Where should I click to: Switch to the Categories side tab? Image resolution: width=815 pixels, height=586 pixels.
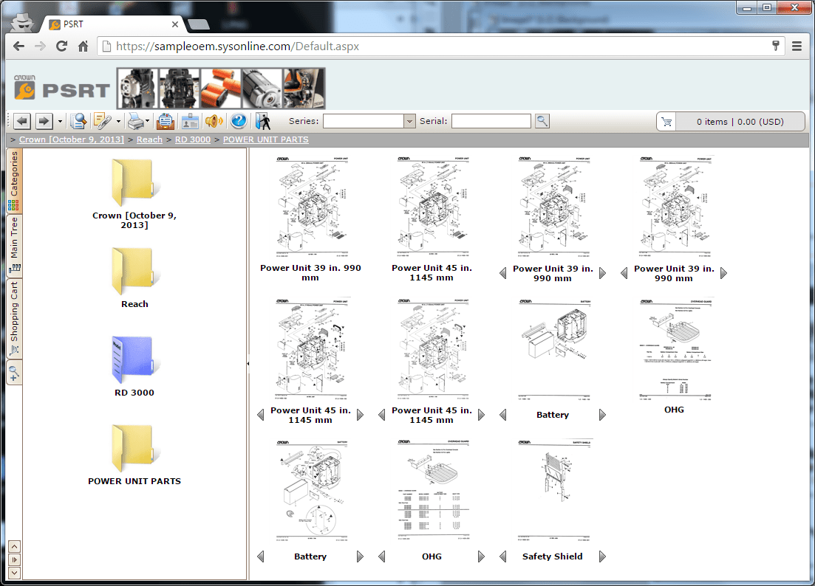14,180
